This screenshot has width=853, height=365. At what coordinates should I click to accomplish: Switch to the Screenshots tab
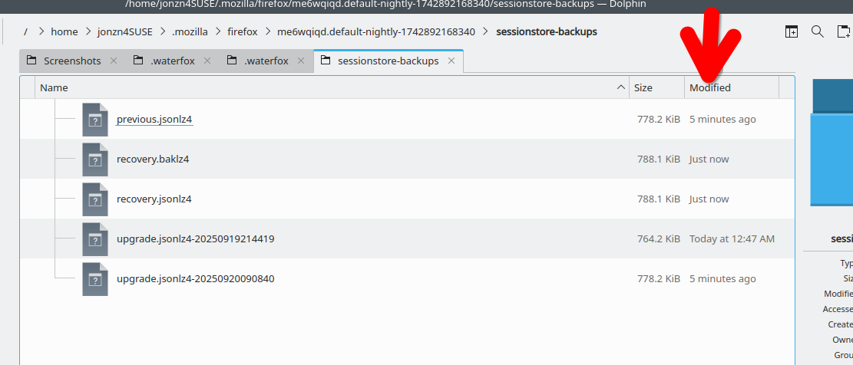click(x=71, y=61)
